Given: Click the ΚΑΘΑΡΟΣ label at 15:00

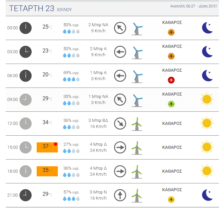Looking at the screenshot, I should coord(172,147).
